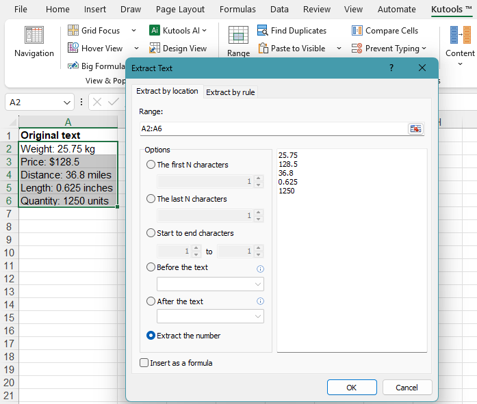Viewport: 477px width, 404px height.
Task: Open the Kutools AI icon
Action: tap(155, 30)
